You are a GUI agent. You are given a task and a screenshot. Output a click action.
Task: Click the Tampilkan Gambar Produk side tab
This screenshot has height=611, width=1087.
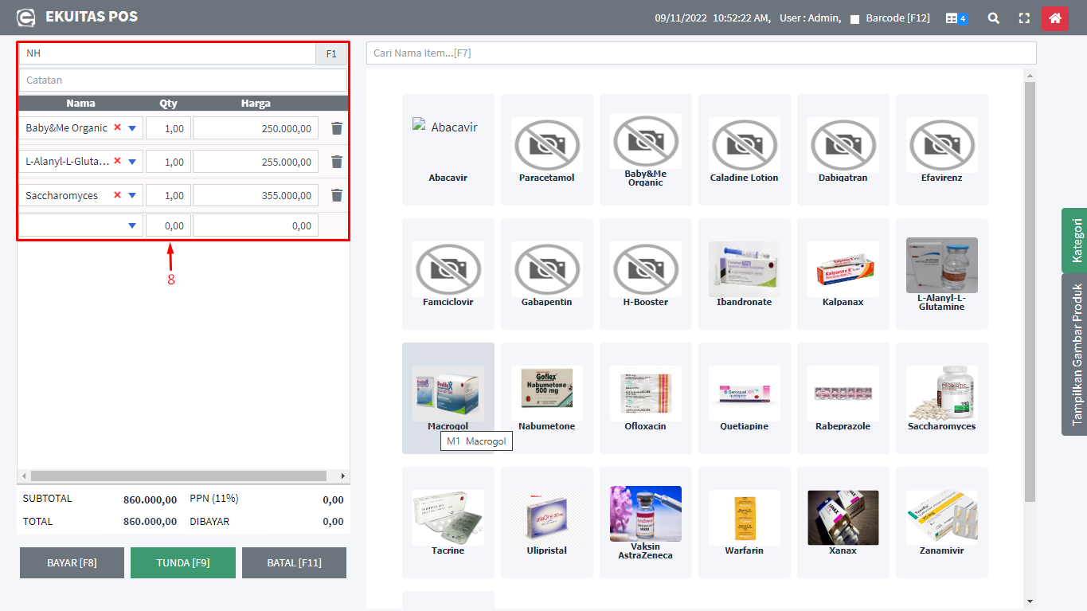[1074, 354]
